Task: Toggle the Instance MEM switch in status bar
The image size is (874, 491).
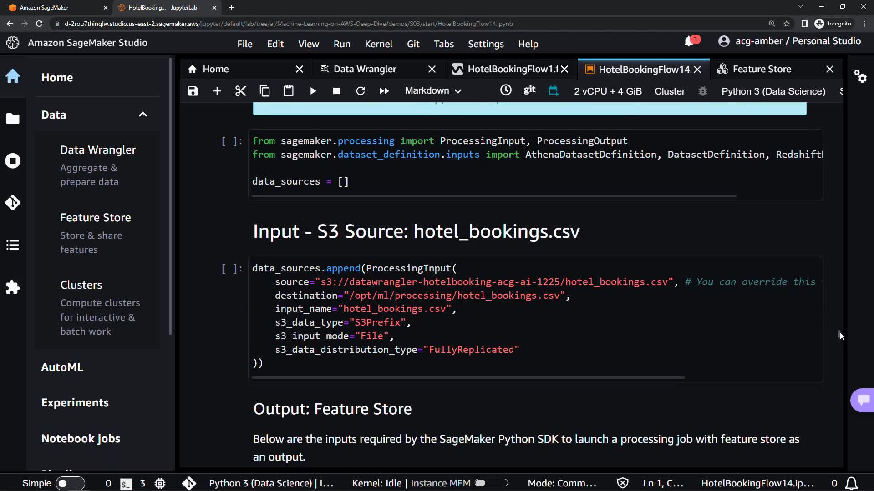Action: [491, 483]
